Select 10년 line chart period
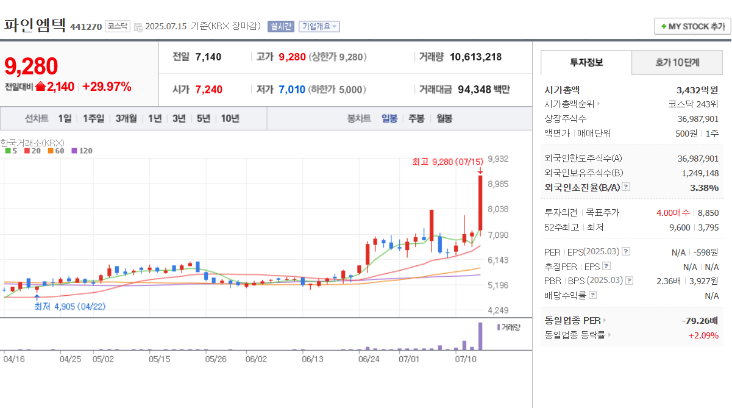The width and height of the screenshot is (732, 408). [x=230, y=118]
